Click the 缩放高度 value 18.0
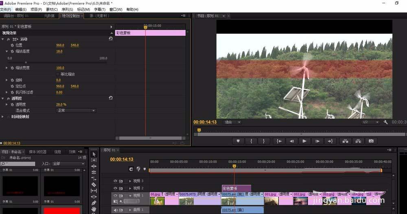This screenshot has height=214, width=407. pos(59,52)
